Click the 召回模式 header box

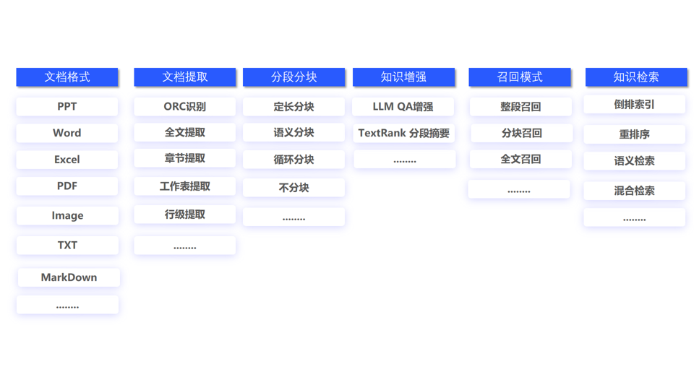pos(520,77)
